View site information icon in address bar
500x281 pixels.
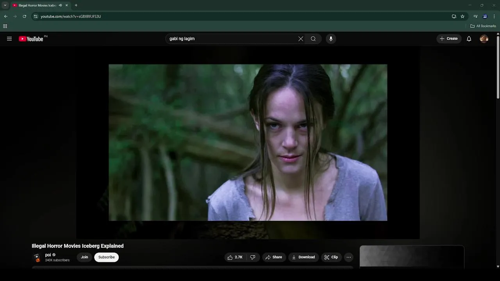[x=36, y=16]
